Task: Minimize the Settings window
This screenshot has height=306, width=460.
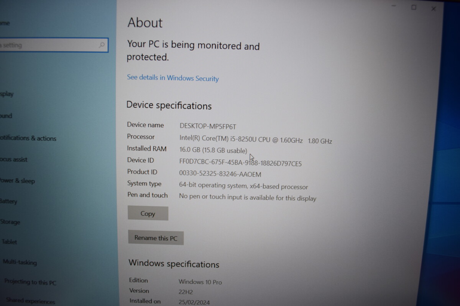Action: point(394,6)
